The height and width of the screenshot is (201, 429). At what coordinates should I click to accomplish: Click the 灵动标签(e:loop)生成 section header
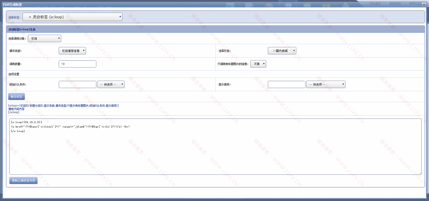22,29
